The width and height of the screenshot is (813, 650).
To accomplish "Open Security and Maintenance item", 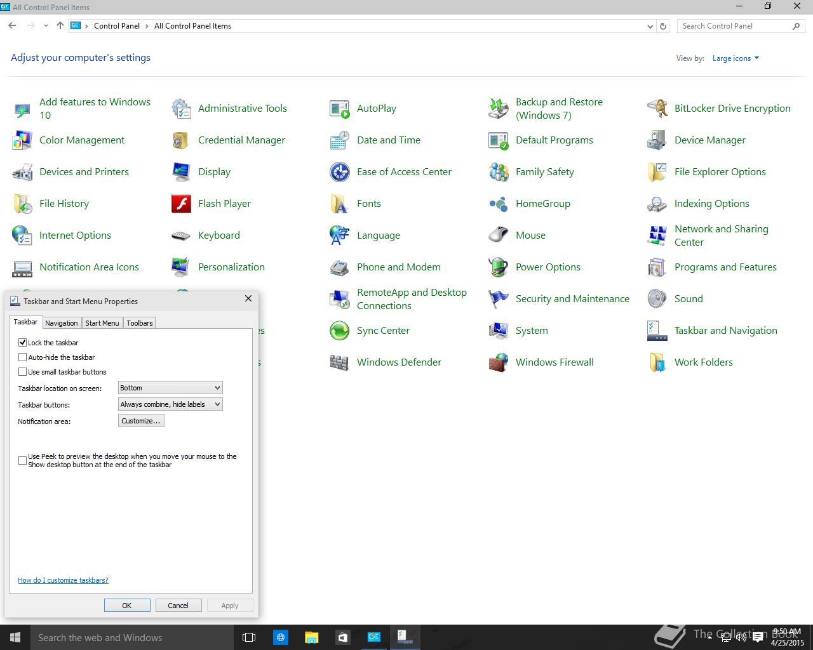I will 572,299.
